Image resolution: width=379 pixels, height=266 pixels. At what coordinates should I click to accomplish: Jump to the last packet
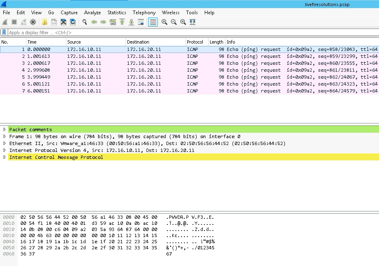click(131, 22)
